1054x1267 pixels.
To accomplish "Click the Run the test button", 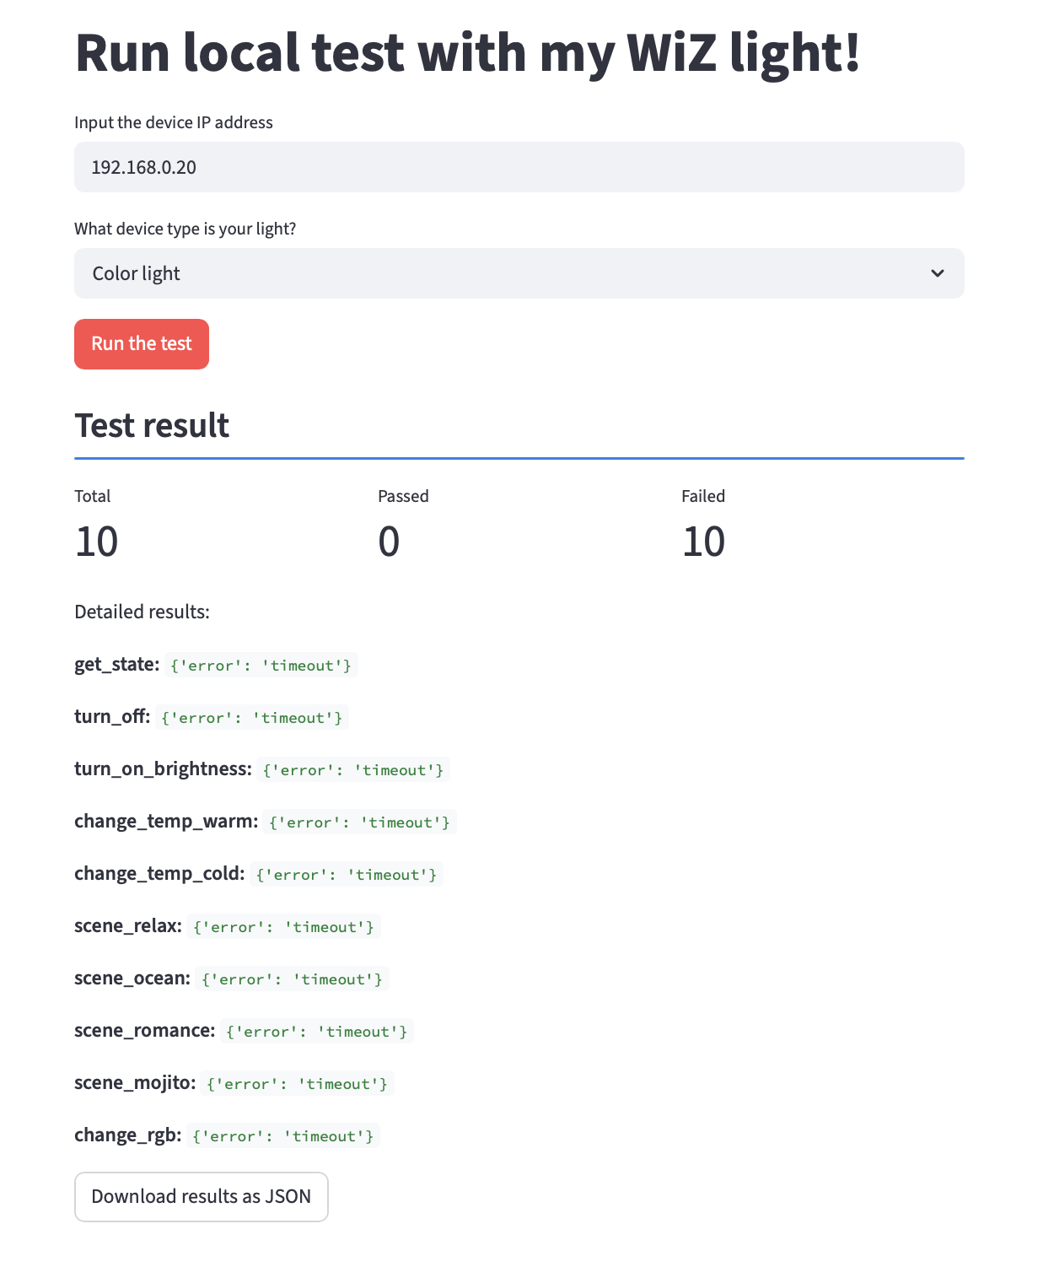I will pyautogui.click(x=141, y=343).
